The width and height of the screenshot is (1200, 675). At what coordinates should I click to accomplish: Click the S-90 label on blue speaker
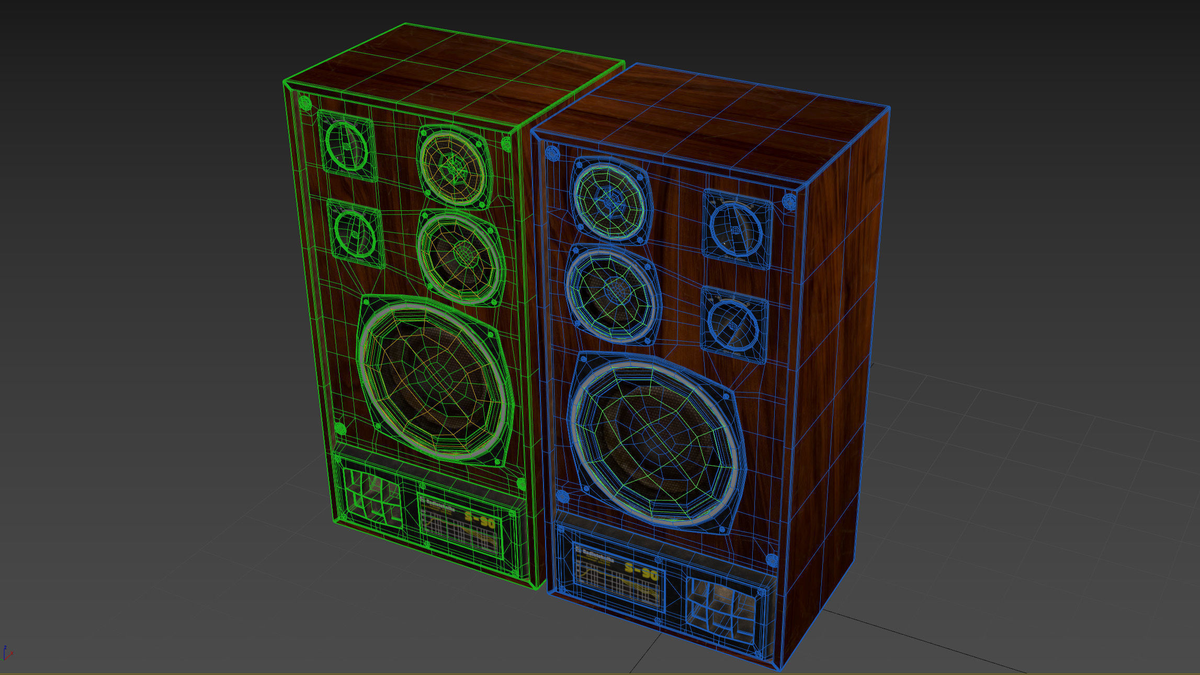point(641,572)
